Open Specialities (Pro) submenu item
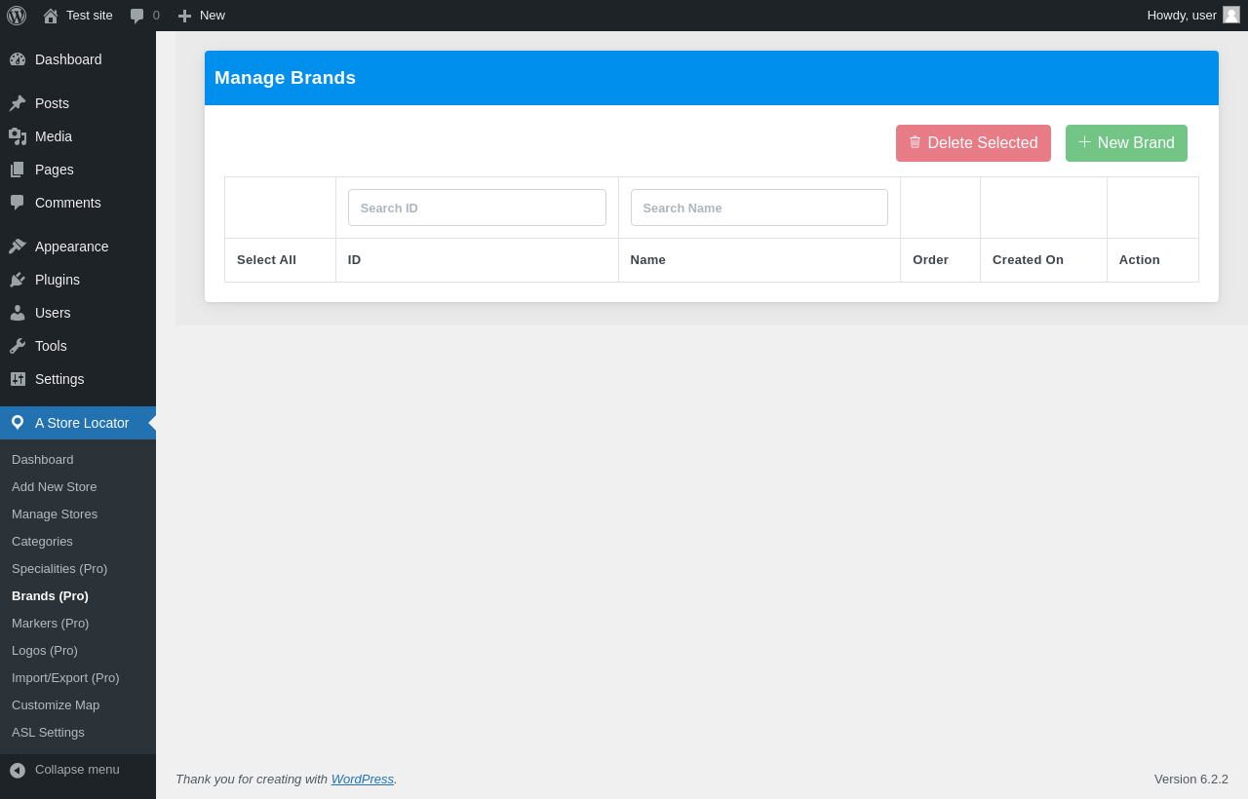 click(x=78, y=569)
